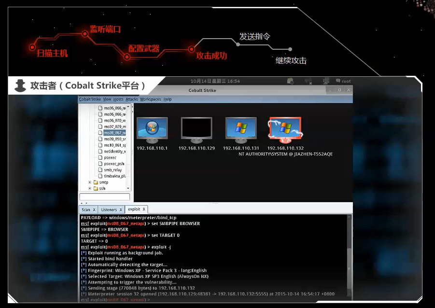The image size is (435, 308).
Task: Open the root user menu
Action: [x=343, y=81]
